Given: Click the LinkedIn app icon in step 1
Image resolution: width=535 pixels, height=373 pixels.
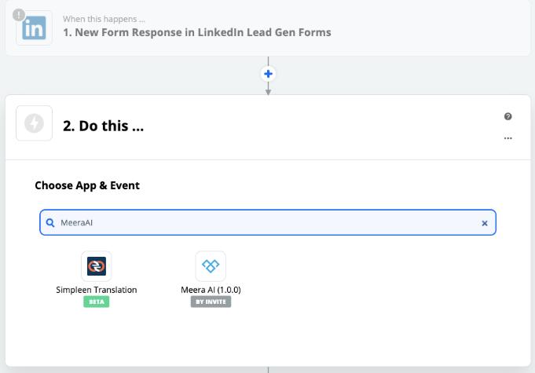Looking at the screenshot, I should point(34,28).
